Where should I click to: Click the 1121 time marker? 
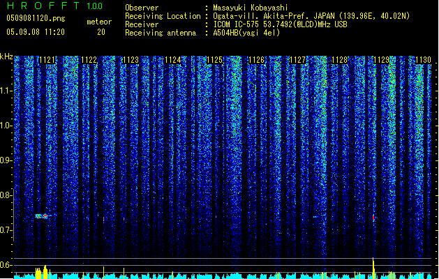point(47,60)
